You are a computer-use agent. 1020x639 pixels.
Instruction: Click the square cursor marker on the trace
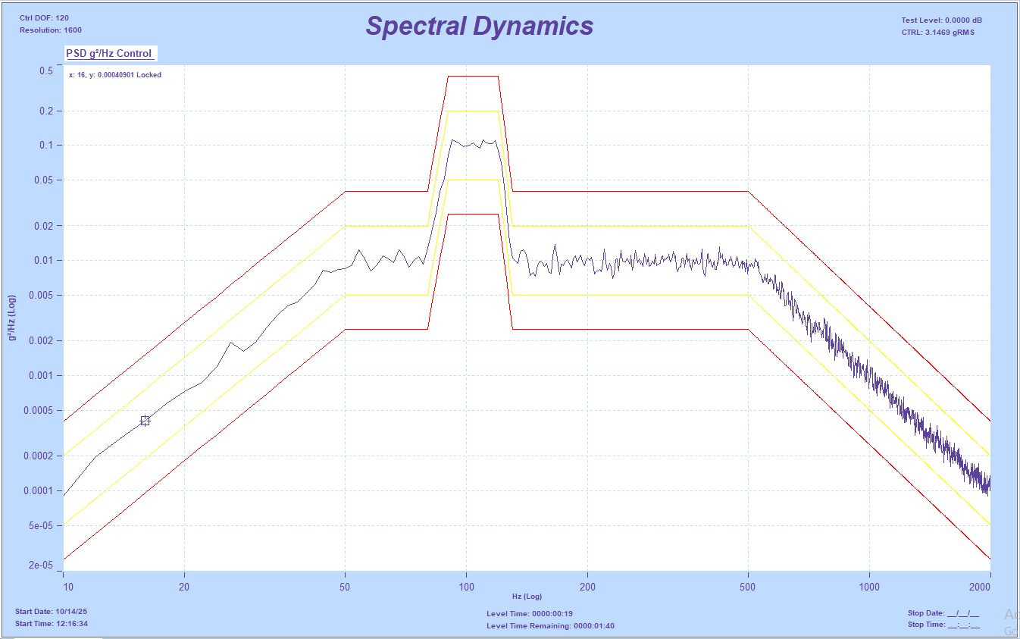(145, 421)
